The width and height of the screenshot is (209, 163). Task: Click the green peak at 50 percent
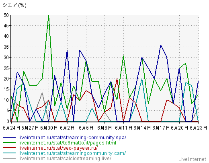(49, 15)
